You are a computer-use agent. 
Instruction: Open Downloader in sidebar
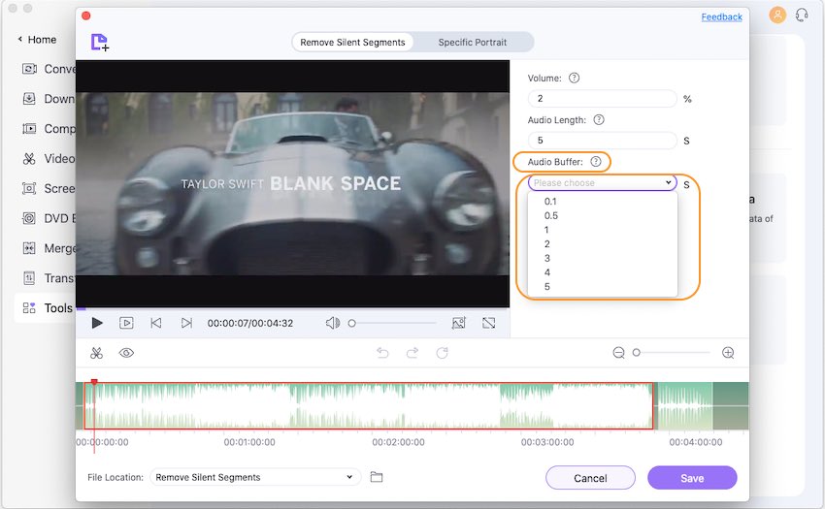coord(49,99)
